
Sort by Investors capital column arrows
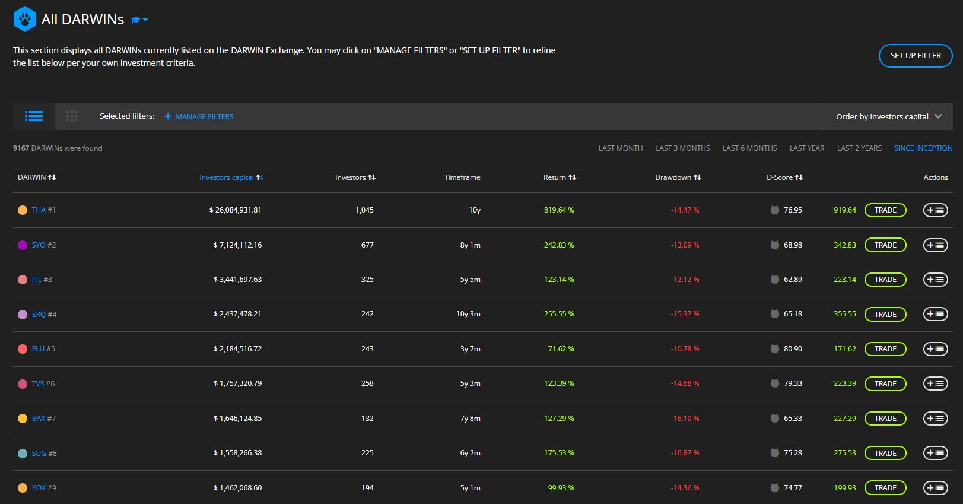[x=259, y=177]
